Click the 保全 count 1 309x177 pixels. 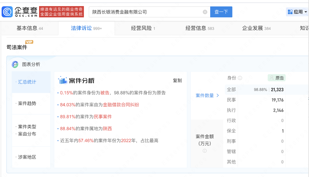coord(283,131)
